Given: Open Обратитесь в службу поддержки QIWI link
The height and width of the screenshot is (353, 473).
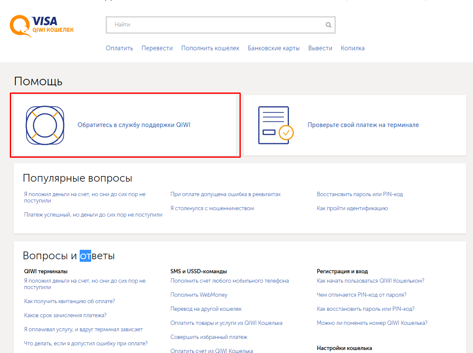Looking at the screenshot, I should [134, 125].
